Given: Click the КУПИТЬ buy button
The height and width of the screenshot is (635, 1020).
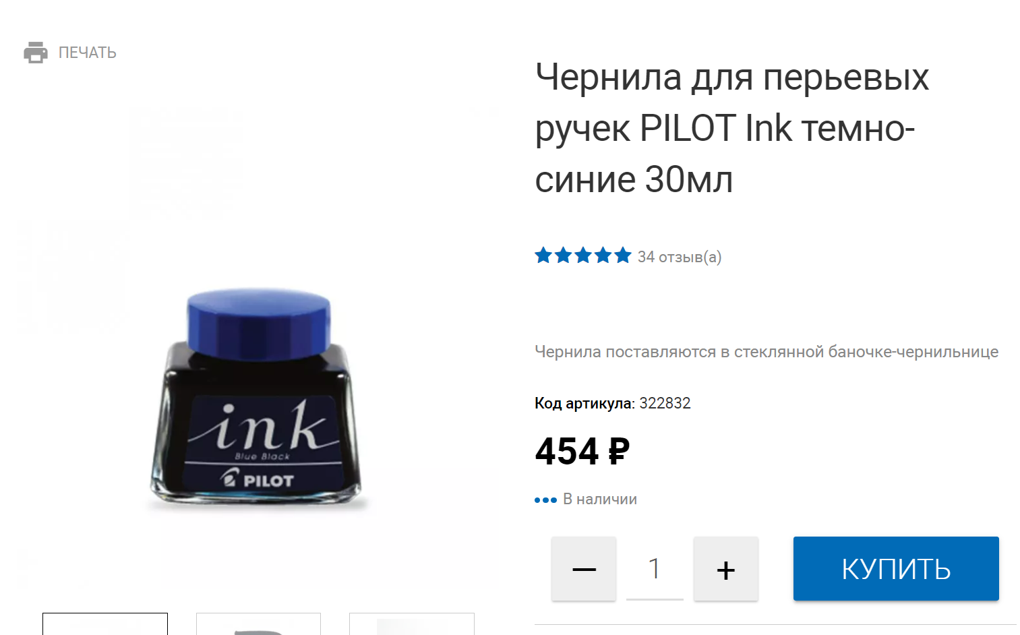Looking at the screenshot, I should tap(896, 569).
